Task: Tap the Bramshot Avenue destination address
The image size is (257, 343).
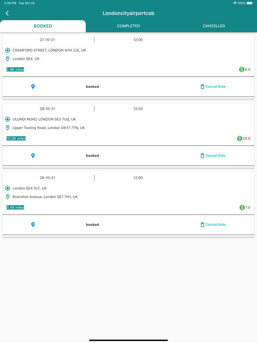Action: [45, 197]
